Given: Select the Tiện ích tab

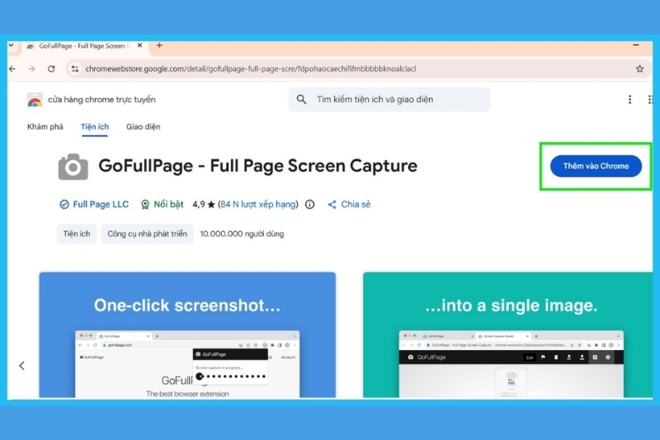Looking at the screenshot, I should point(95,127).
